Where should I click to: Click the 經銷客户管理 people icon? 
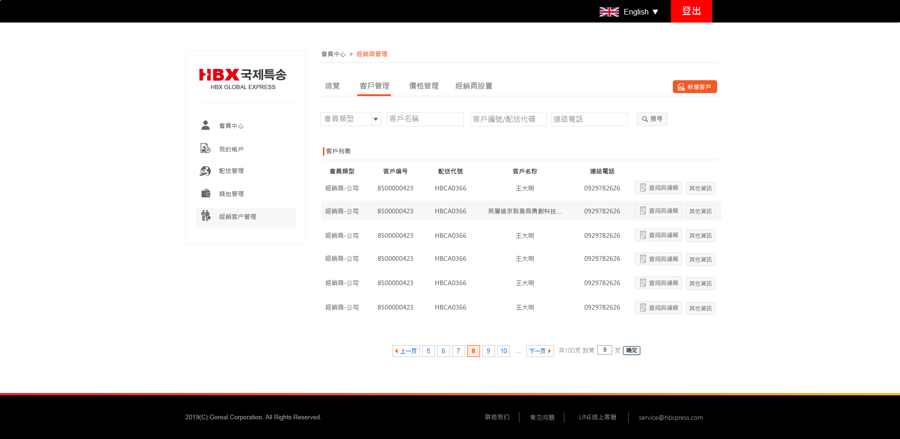205,216
